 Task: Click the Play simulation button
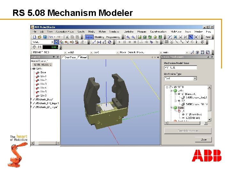click(119, 42)
